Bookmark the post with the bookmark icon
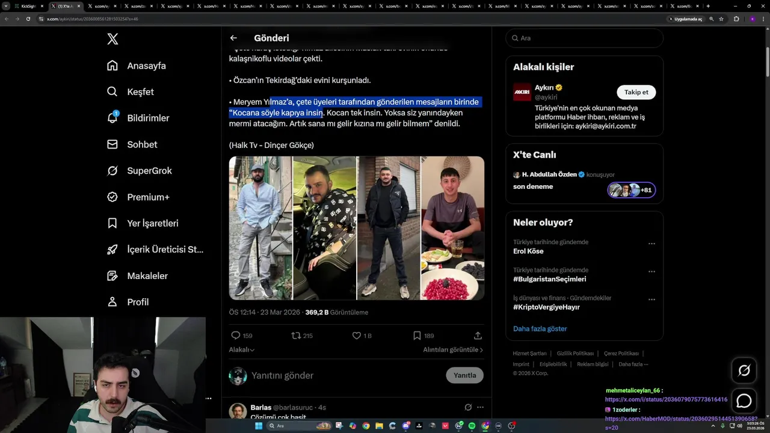 click(417, 336)
